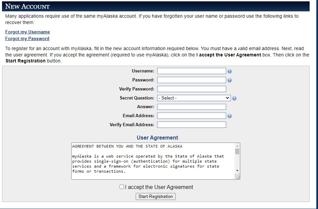Click the agreement scrollbar up arrow

(x=237, y=146)
